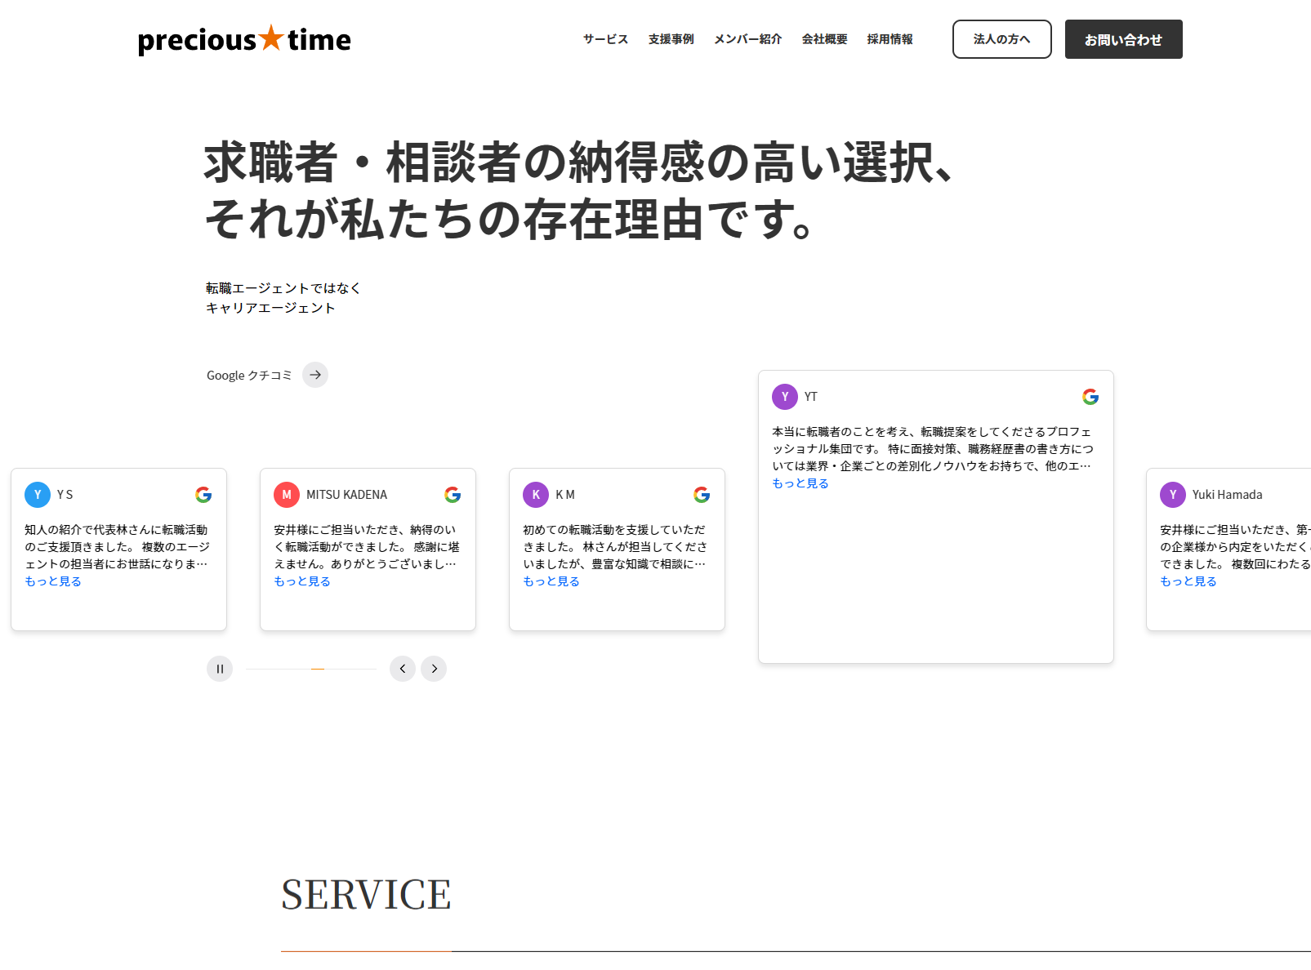Pause the review carousel autoplay
Image resolution: width=1311 pixels, height=970 pixels.
click(220, 669)
